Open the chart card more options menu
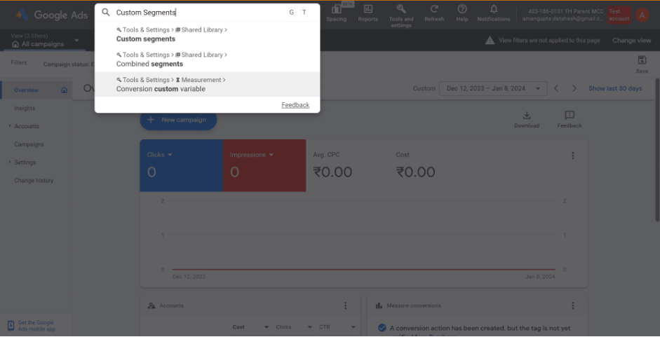The height and width of the screenshot is (337, 660). pos(572,156)
